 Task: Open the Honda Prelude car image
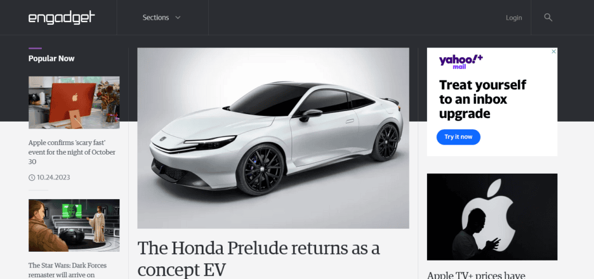click(273, 138)
